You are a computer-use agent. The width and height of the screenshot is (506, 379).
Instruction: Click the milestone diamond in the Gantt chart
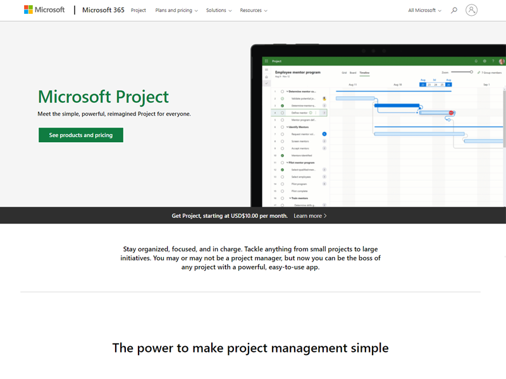[x=448, y=119]
